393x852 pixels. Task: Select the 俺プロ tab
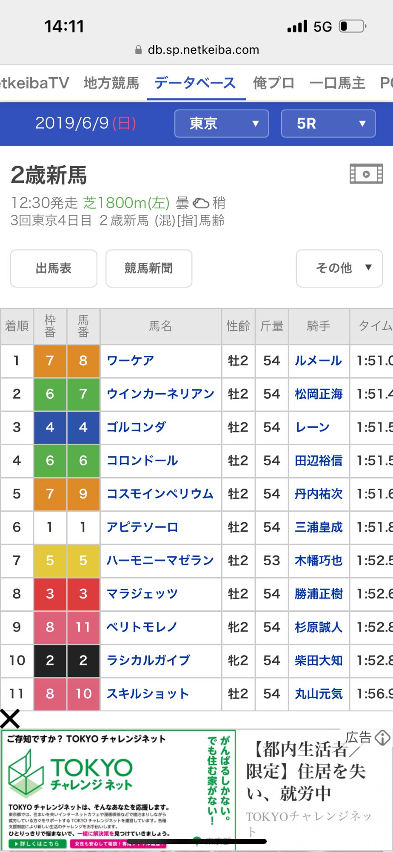coord(273,83)
